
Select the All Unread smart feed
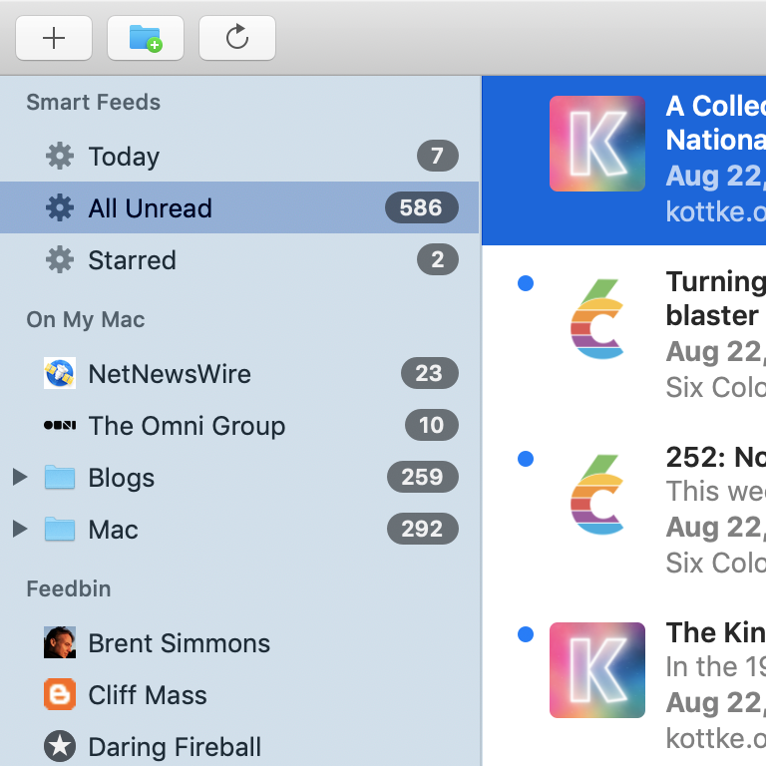pos(150,208)
